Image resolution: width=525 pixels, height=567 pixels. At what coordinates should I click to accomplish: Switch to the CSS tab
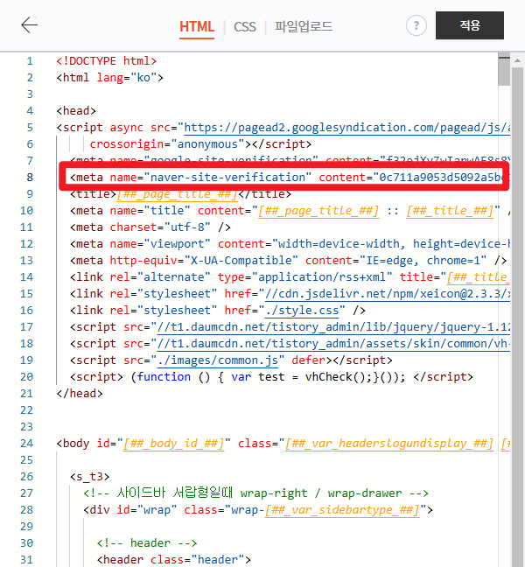(x=245, y=27)
